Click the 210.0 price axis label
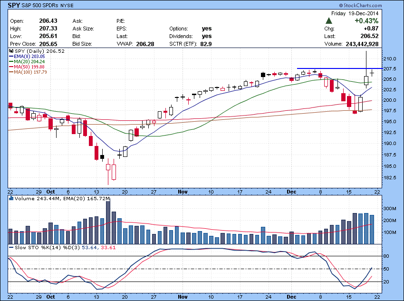 click(390, 59)
